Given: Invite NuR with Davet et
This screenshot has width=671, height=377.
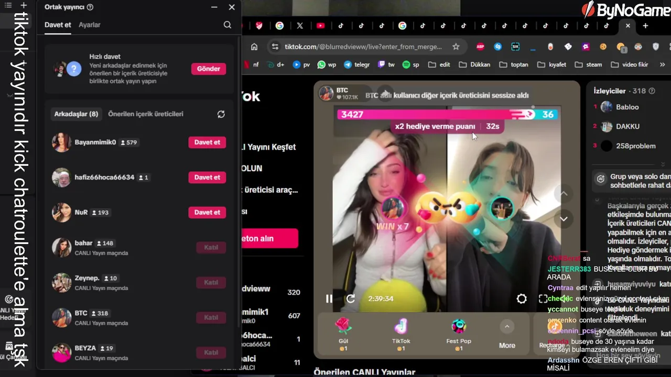Looking at the screenshot, I should point(207,213).
